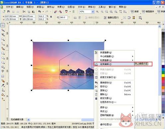
Task: Select the Zoom tool in the toolbox
Action: [3, 39]
